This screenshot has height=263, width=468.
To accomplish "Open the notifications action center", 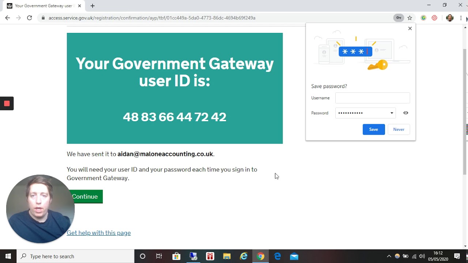I will coord(457,256).
